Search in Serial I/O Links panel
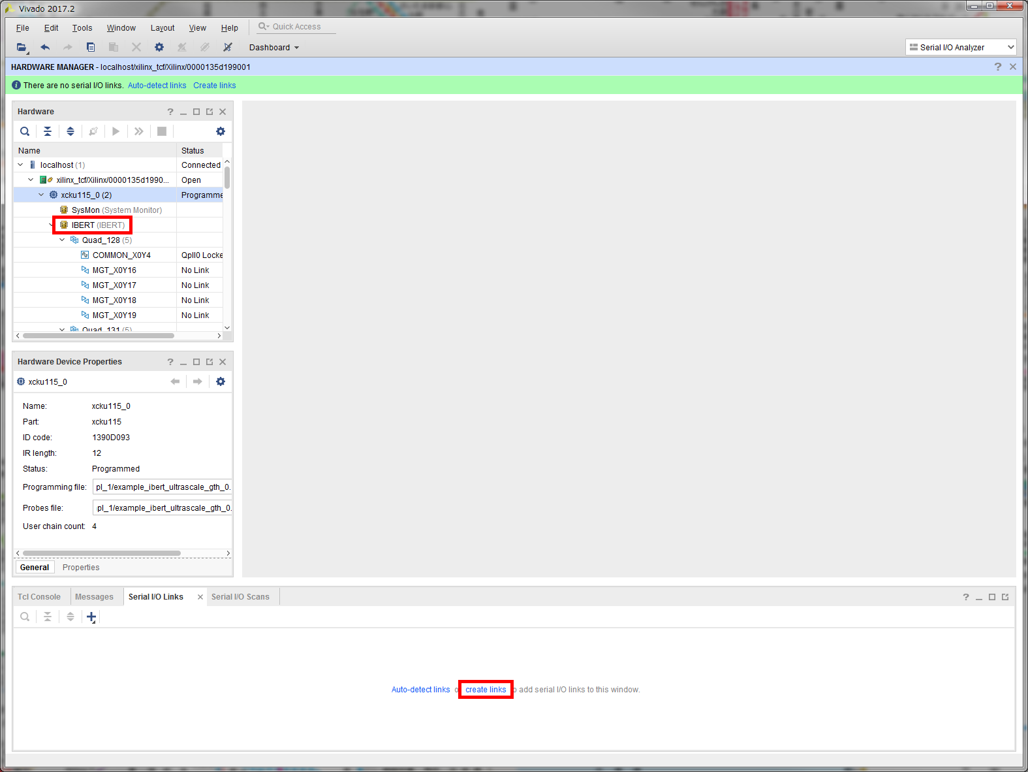The width and height of the screenshot is (1028, 772). [x=25, y=617]
